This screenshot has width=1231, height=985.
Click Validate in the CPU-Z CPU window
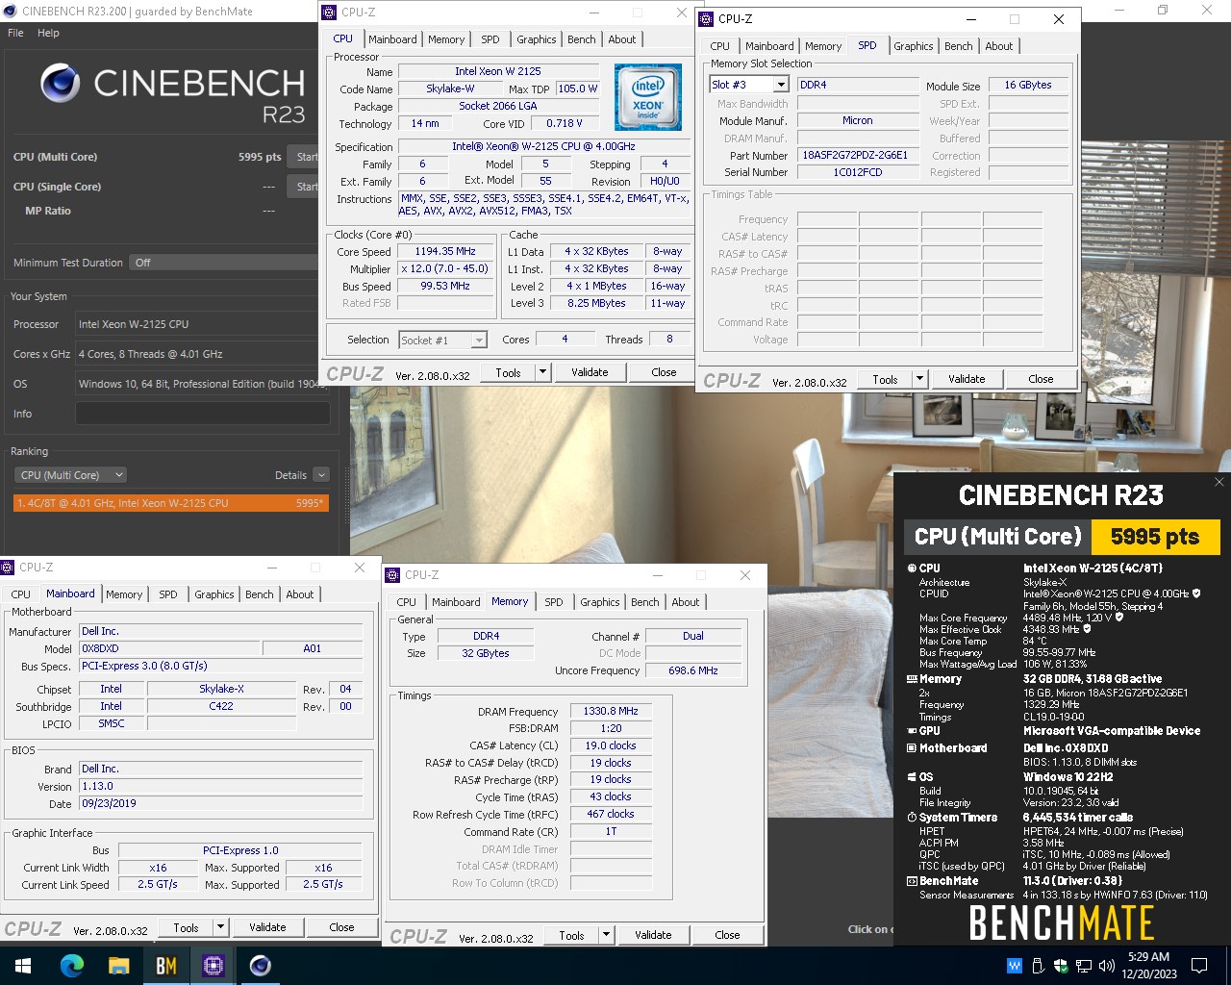click(x=590, y=372)
